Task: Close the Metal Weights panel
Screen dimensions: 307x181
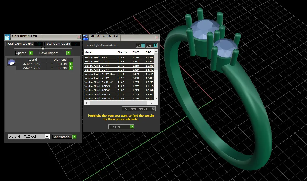Action: coord(157,37)
